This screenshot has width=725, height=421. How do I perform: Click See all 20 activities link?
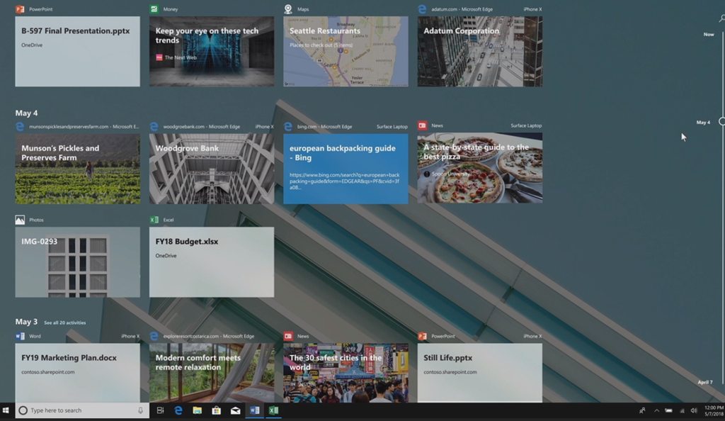(64, 322)
